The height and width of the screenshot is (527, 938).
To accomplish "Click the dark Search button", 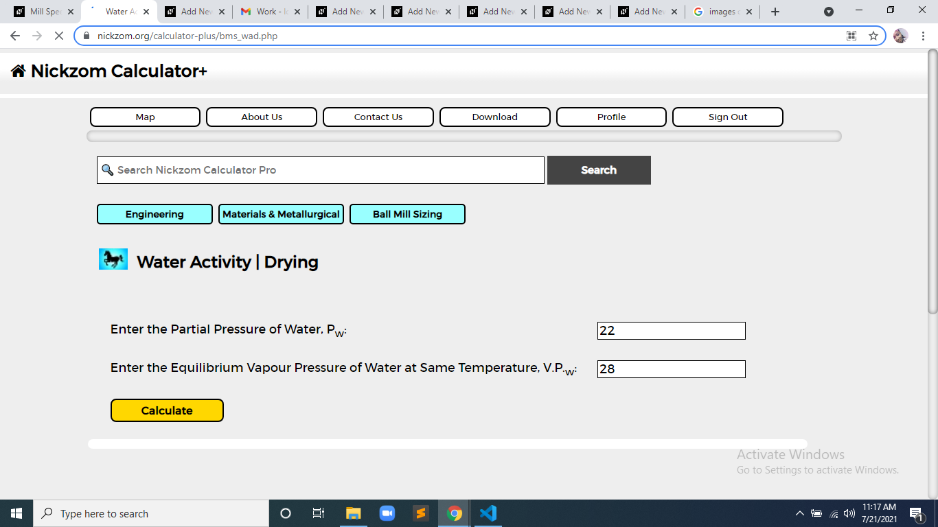I will pos(599,170).
